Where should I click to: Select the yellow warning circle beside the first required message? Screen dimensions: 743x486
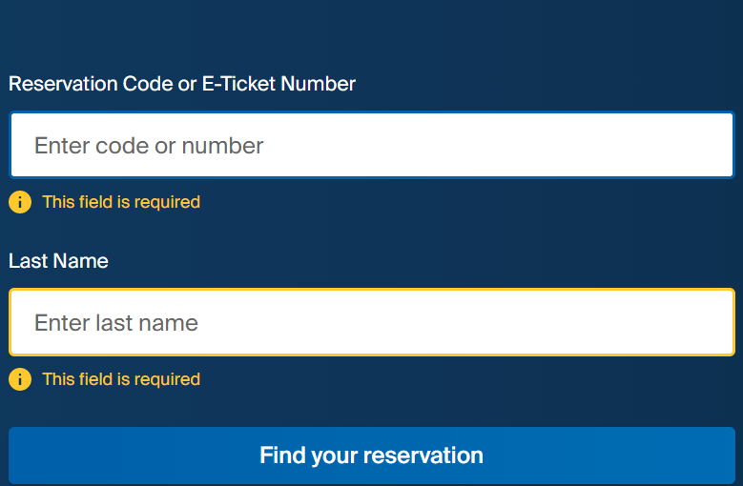(20, 202)
